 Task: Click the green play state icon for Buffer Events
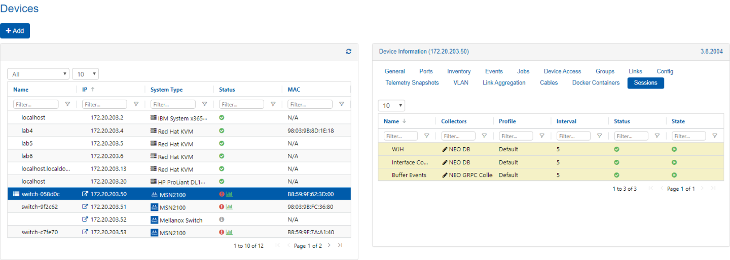(x=674, y=175)
